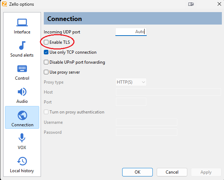Select the Interface label in sidebar
This screenshot has width=224, height=180.
22,32
